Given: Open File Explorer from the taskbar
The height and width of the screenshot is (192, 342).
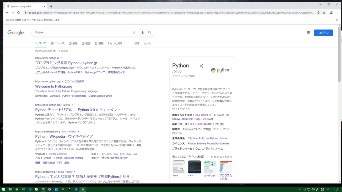Looking at the screenshot, I should (x=10, y=189).
